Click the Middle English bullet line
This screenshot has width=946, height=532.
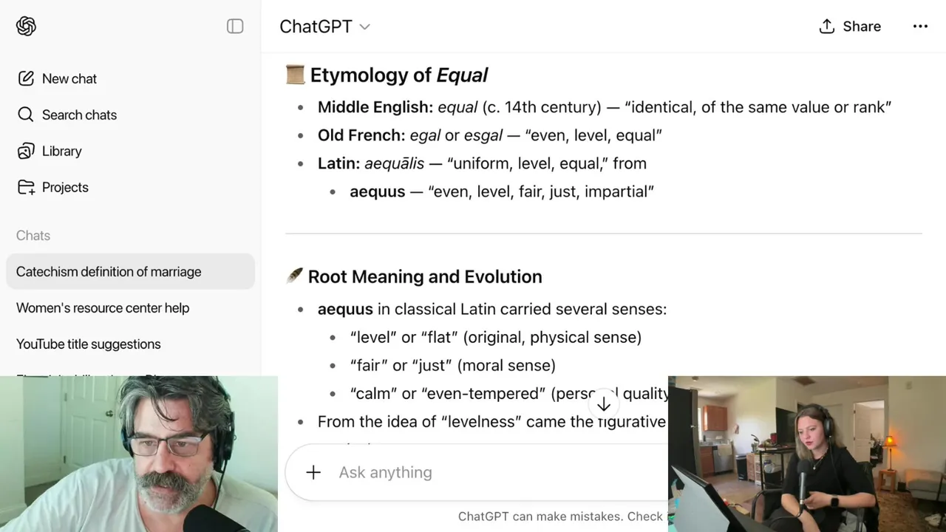tap(605, 107)
